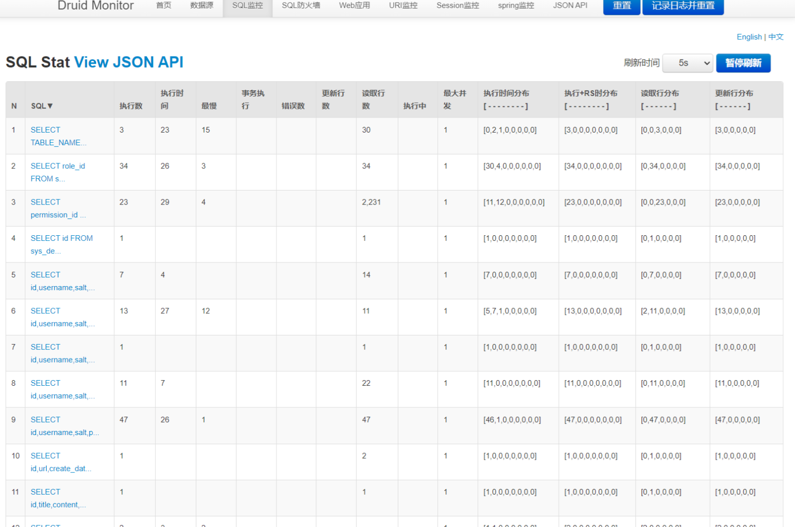The width and height of the screenshot is (795, 527).
Task: Open the Web应用 tab
Action: click(354, 6)
